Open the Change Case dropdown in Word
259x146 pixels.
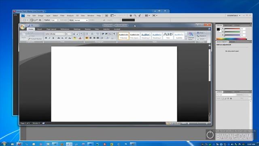70,38
